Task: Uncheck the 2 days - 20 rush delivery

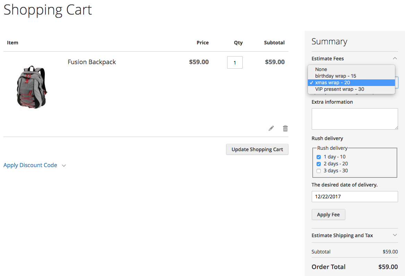Action: click(318, 164)
